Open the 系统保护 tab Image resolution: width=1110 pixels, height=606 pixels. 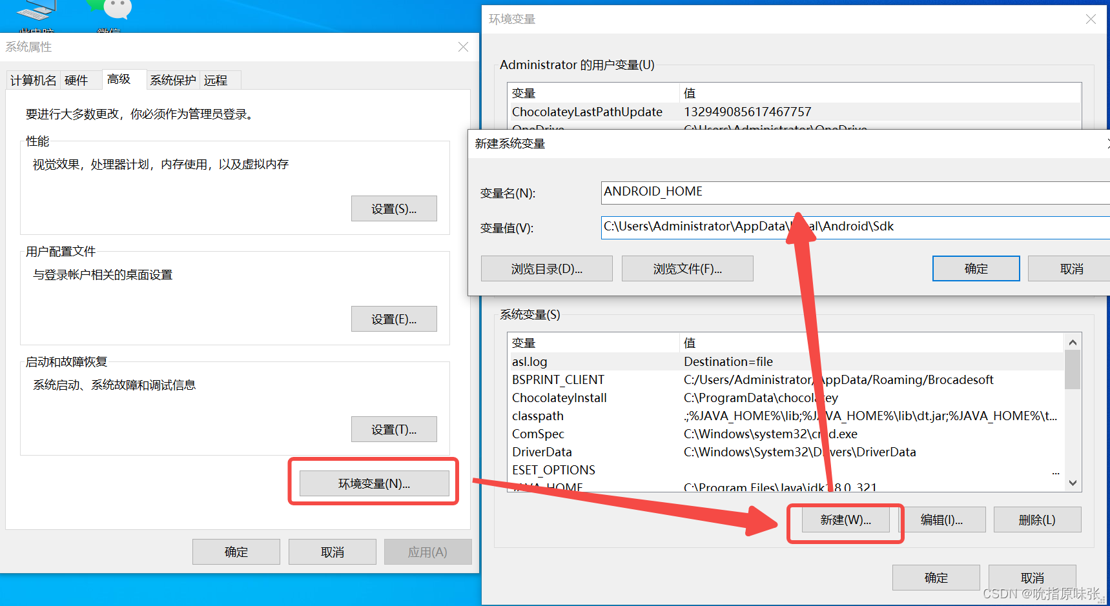pyautogui.click(x=173, y=80)
